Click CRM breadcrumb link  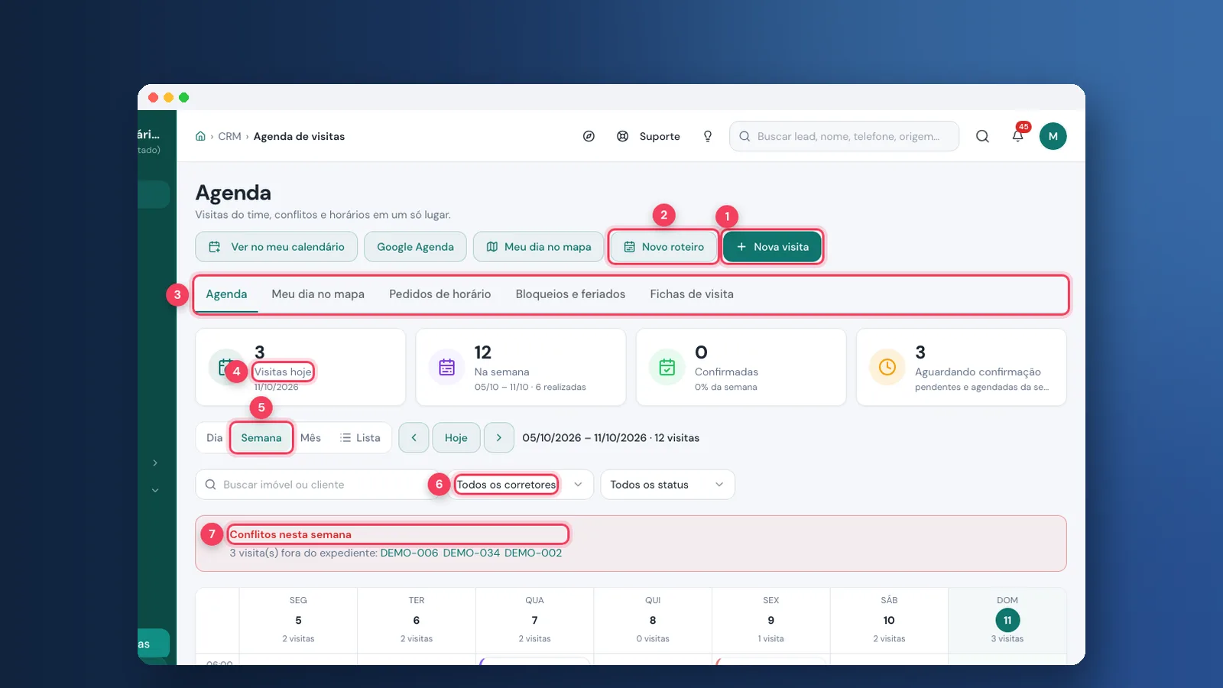(229, 136)
